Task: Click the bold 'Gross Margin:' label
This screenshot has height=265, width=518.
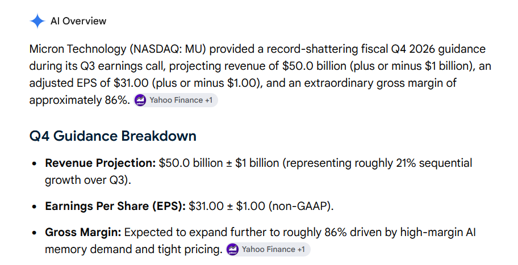Action: (x=83, y=232)
